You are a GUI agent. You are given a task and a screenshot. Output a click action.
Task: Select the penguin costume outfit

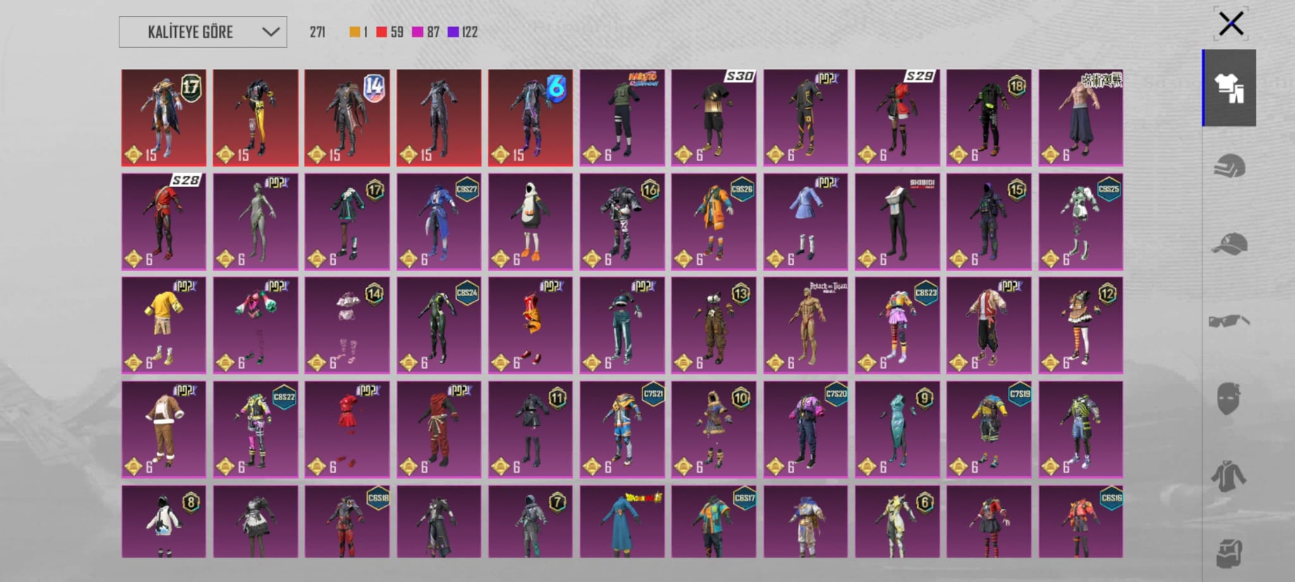(531, 222)
